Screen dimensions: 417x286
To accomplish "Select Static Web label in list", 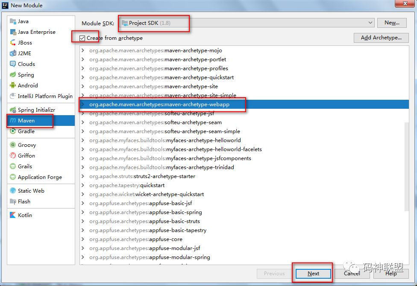I will (31, 191).
